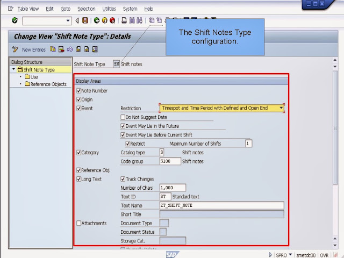Uncheck the Track Changes checkbox
Image resolution: width=344 pixels, height=258 pixels.
tap(123, 179)
